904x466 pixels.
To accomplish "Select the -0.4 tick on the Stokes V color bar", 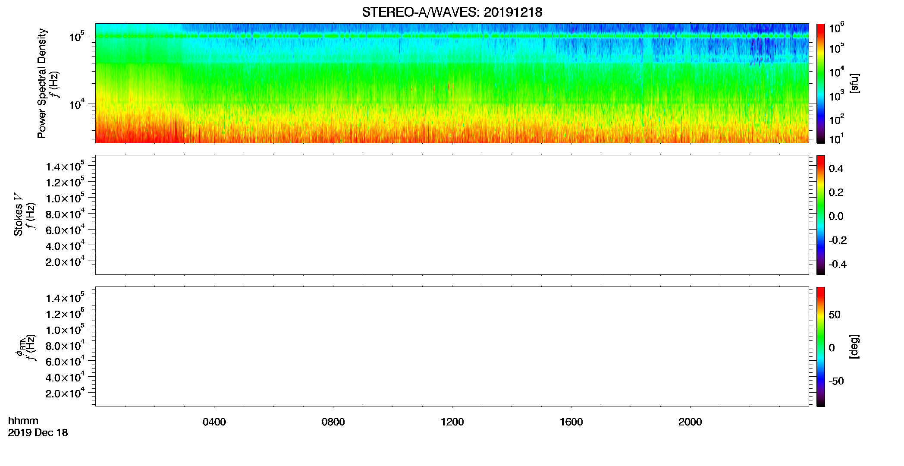I will point(838,264).
